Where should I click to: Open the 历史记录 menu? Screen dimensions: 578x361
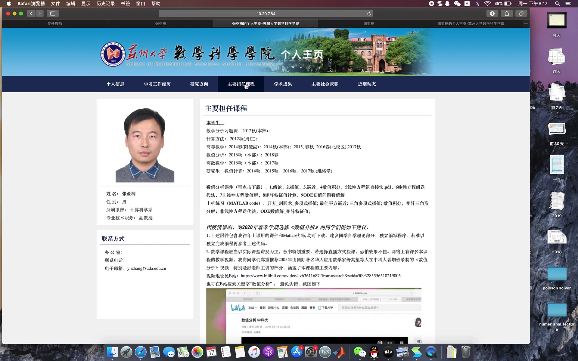pyautogui.click(x=105, y=4)
